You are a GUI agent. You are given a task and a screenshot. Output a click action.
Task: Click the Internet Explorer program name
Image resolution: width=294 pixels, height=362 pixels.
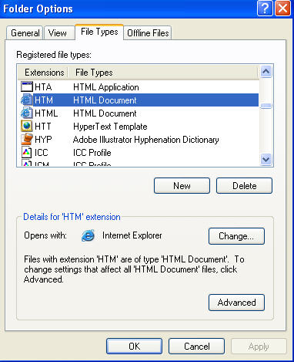(132, 235)
